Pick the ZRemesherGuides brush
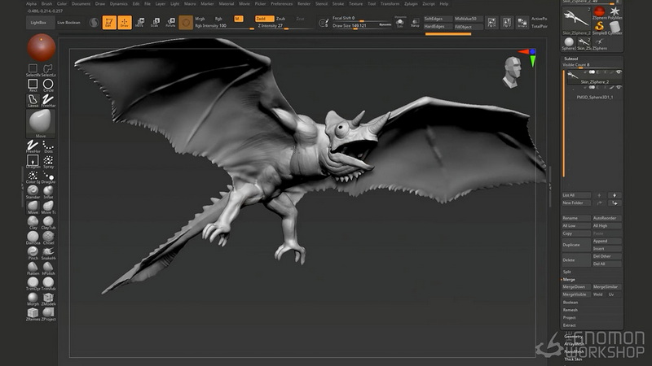The image size is (652, 366). [33, 315]
